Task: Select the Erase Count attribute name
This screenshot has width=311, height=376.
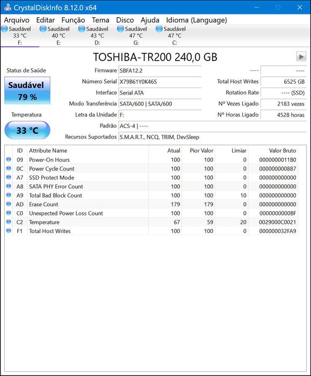Action: (44, 204)
